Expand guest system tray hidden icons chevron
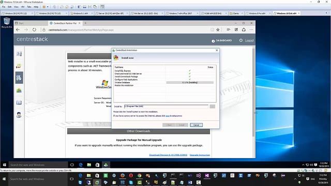This screenshot has width=331, height=186. [x=303, y=165]
